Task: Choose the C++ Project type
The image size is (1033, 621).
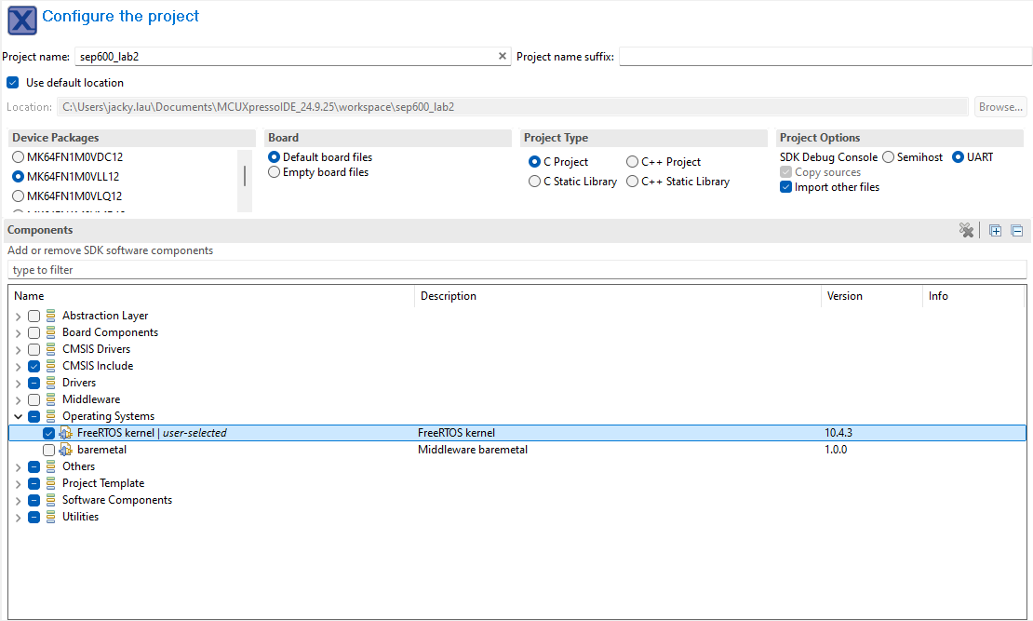Action: coord(633,162)
